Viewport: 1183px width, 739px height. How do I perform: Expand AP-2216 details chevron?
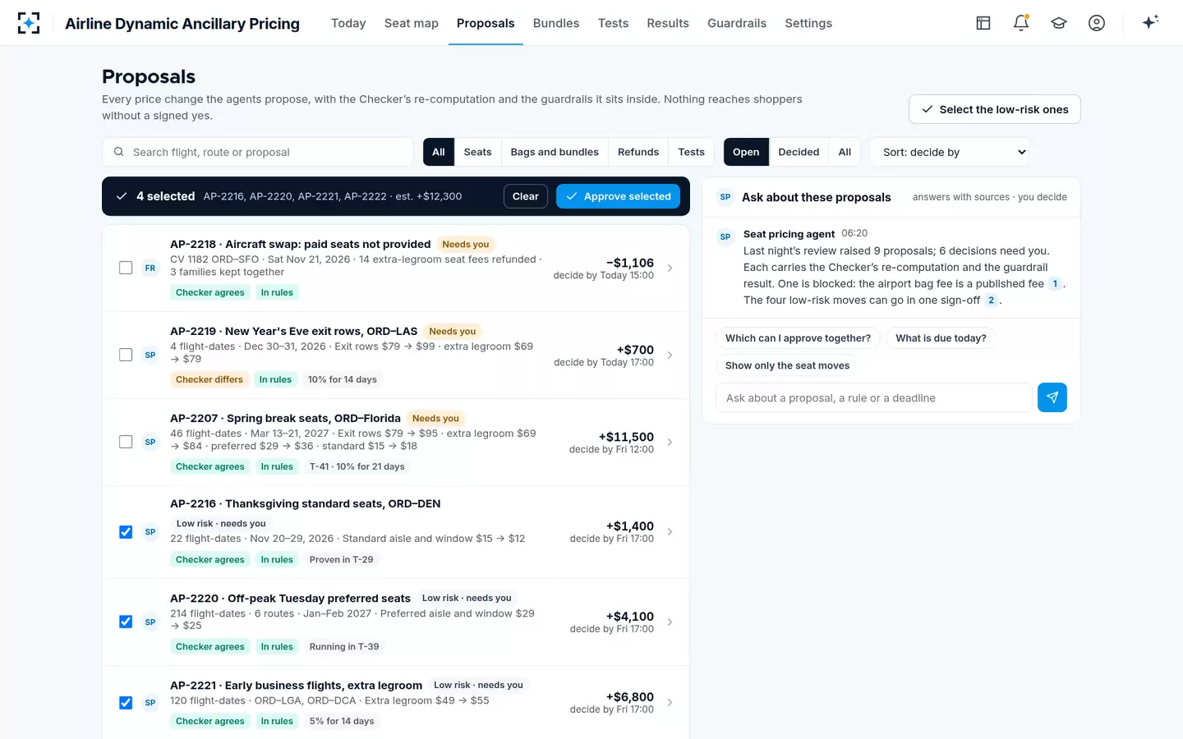click(670, 532)
